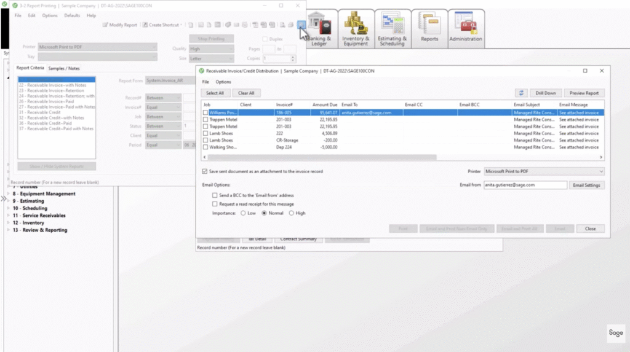The height and width of the screenshot is (352, 630).
Task: Click Show / Hide System Reports button
Action: pyautogui.click(x=57, y=166)
